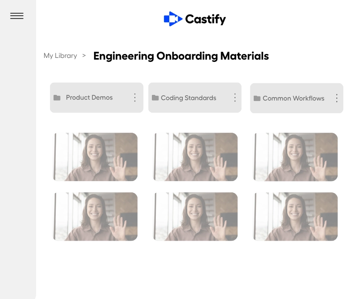The width and height of the screenshot is (359, 299).
Task: Play the top-left video thumbnail
Action: [95, 157]
